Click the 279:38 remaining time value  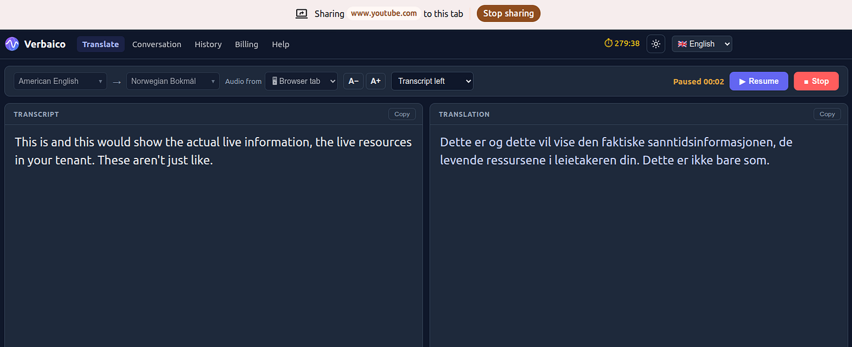coord(627,43)
